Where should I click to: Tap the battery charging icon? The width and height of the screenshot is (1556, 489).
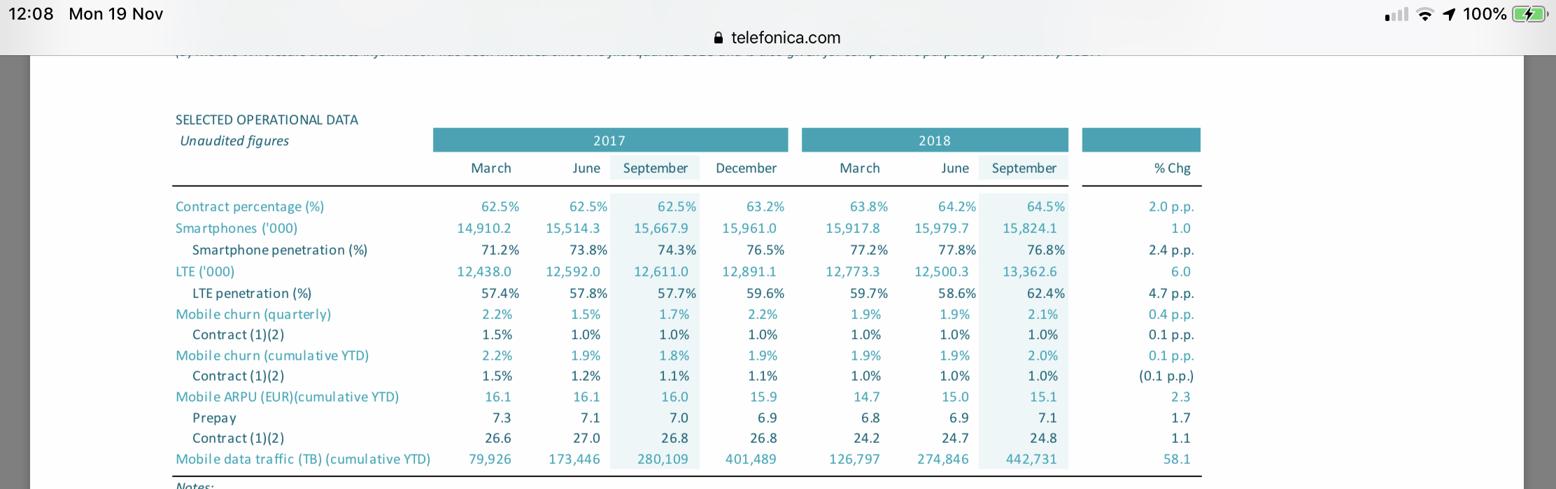pyautogui.click(x=1529, y=15)
